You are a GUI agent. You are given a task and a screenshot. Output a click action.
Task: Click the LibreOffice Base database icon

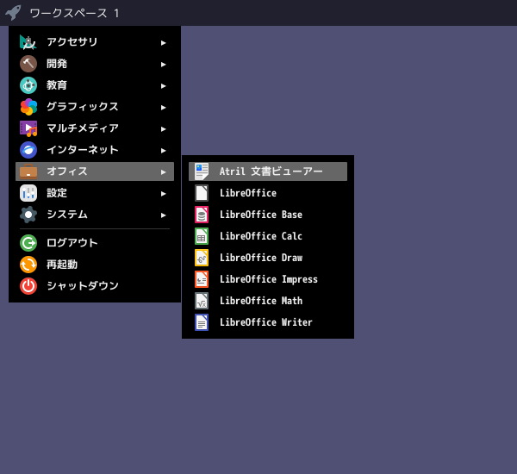(x=202, y=215)
